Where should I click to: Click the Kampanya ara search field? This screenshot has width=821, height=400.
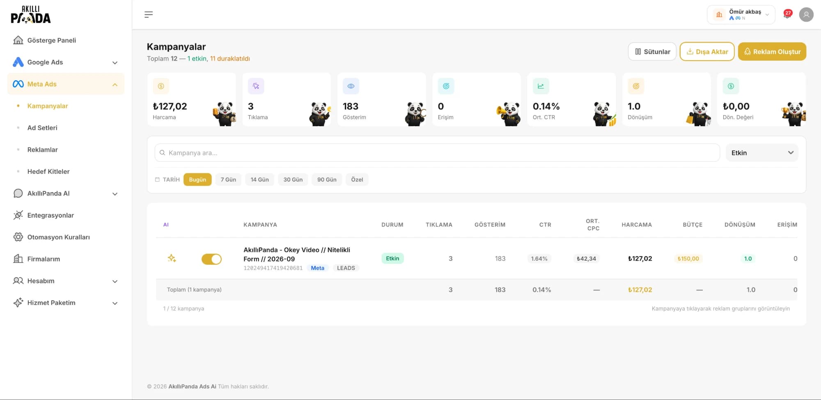[437, 152]
